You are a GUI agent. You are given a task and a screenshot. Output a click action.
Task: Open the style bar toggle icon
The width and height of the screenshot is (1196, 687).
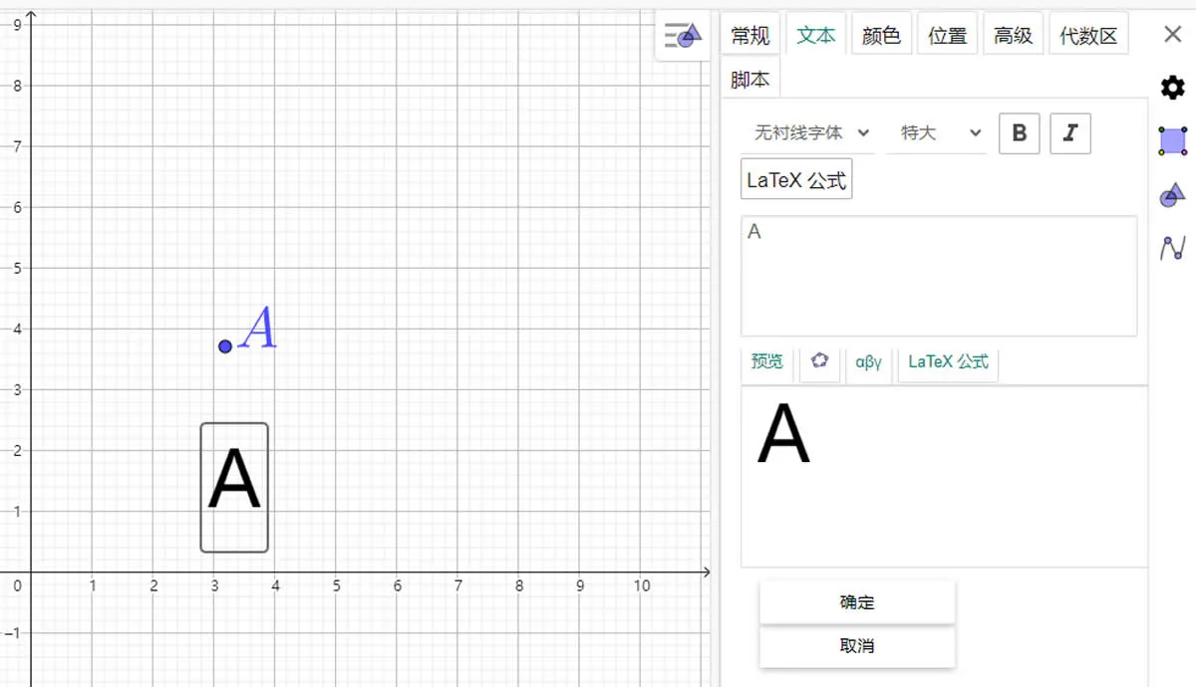pos(683,36)
